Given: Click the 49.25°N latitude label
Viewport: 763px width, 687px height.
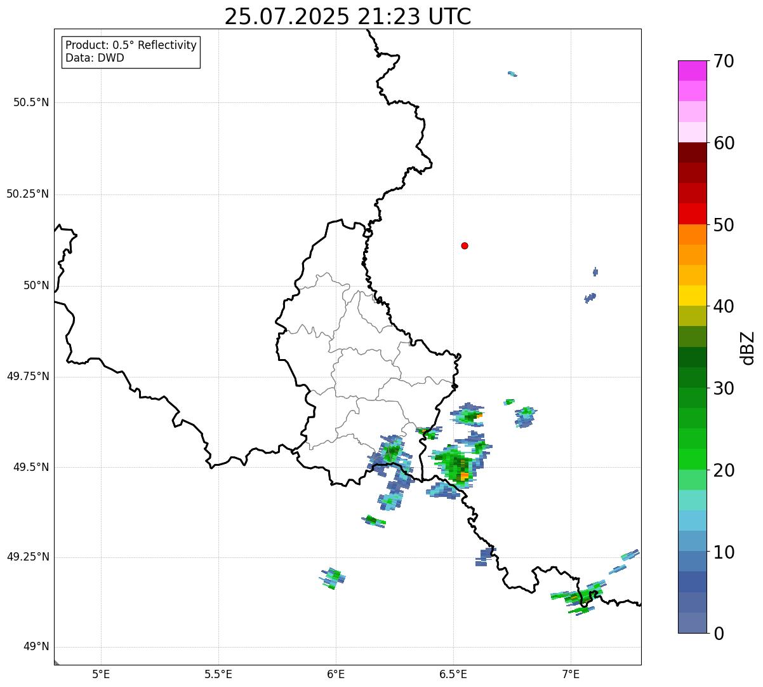Looking at the screenshot, I should (x=28, y=557).
